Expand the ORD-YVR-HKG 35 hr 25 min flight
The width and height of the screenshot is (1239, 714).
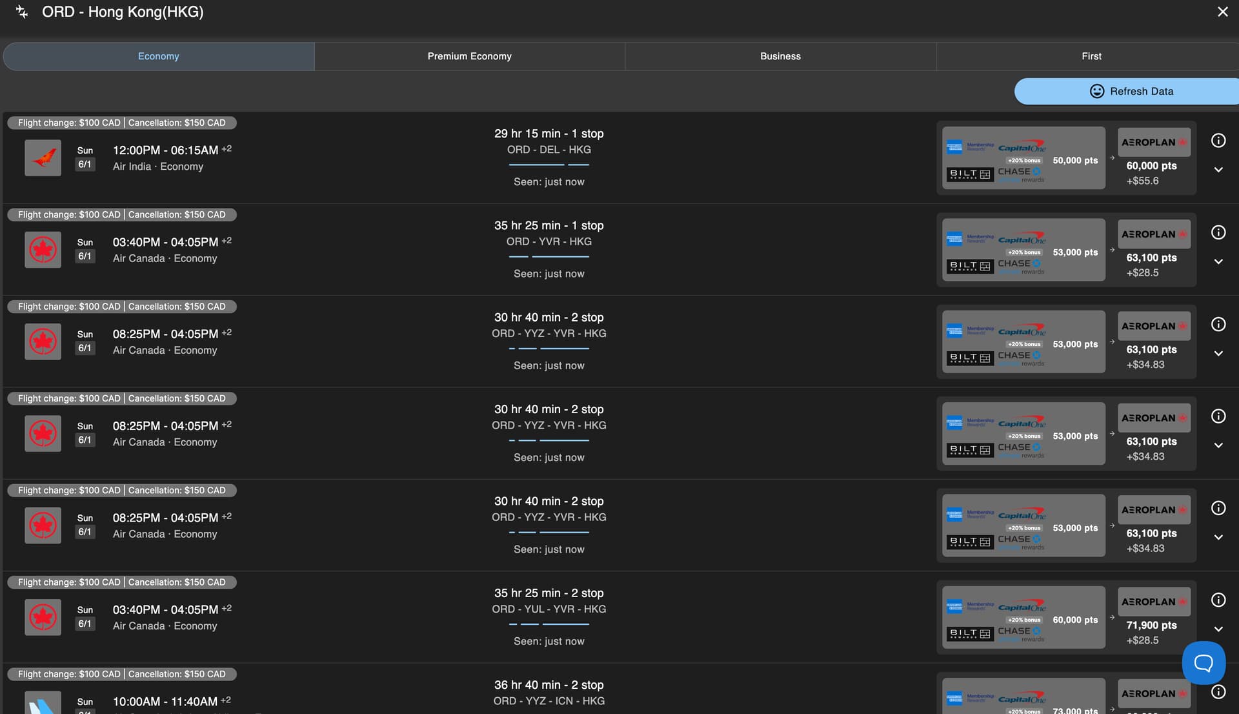point(1218,261)
